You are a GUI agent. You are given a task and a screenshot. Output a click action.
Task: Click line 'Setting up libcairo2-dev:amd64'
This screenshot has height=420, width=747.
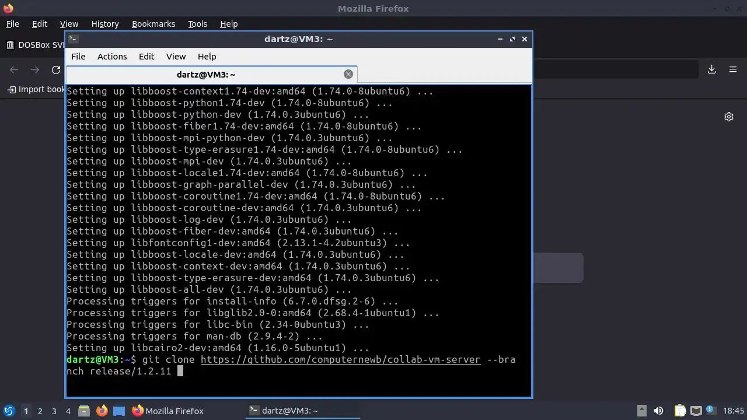point(218,348)
